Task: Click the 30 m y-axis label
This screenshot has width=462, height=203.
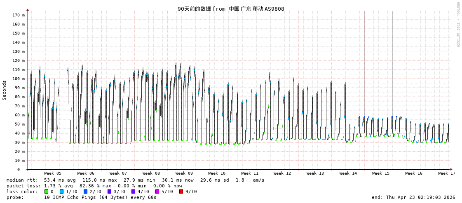Action: 19,143
